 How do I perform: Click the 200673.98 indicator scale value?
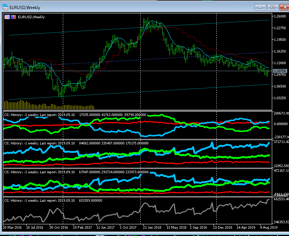(281, 113)
